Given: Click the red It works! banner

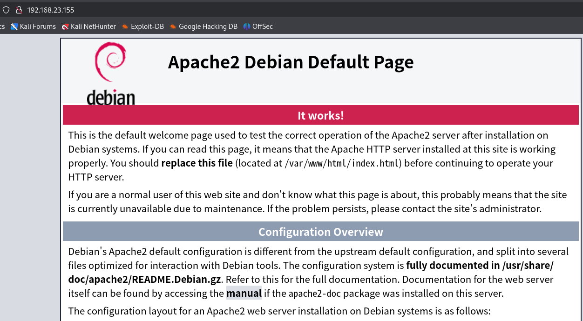Looking at the screenshot, I should [320, 115].
